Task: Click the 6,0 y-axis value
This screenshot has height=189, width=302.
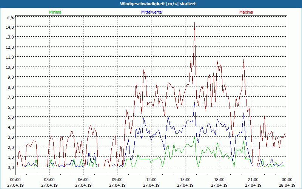Action: click(x=11, y=107)
